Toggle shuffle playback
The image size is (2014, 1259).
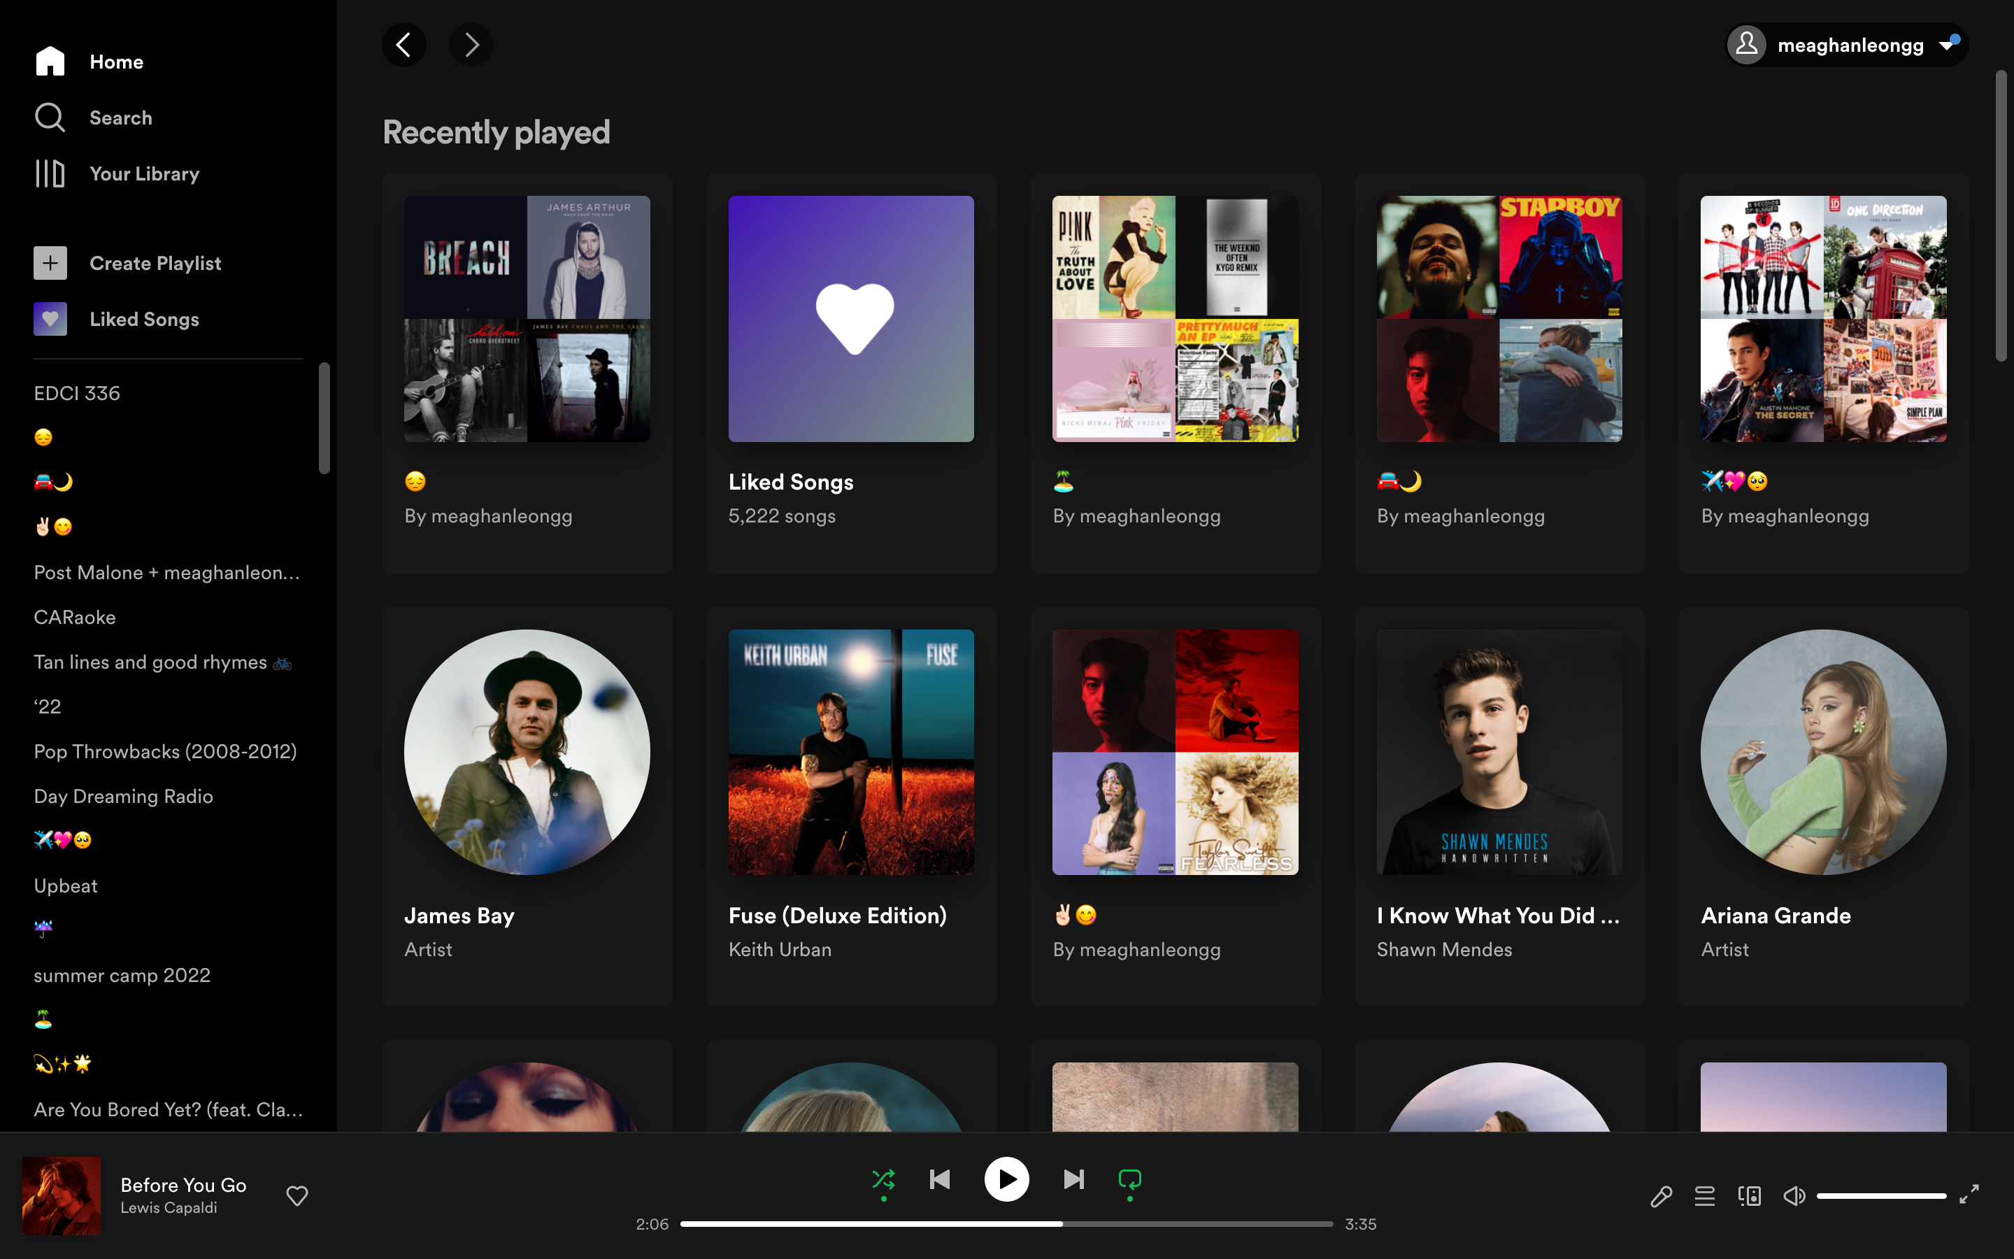coord(883,1179)
